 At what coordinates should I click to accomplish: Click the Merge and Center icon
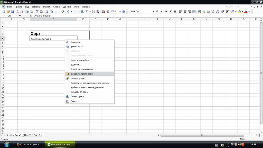194,12
